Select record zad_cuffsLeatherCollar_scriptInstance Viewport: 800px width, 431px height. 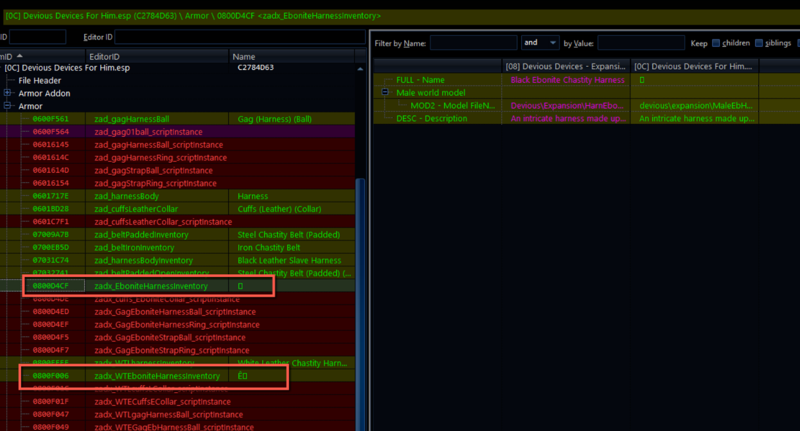[x=177, y=222]
